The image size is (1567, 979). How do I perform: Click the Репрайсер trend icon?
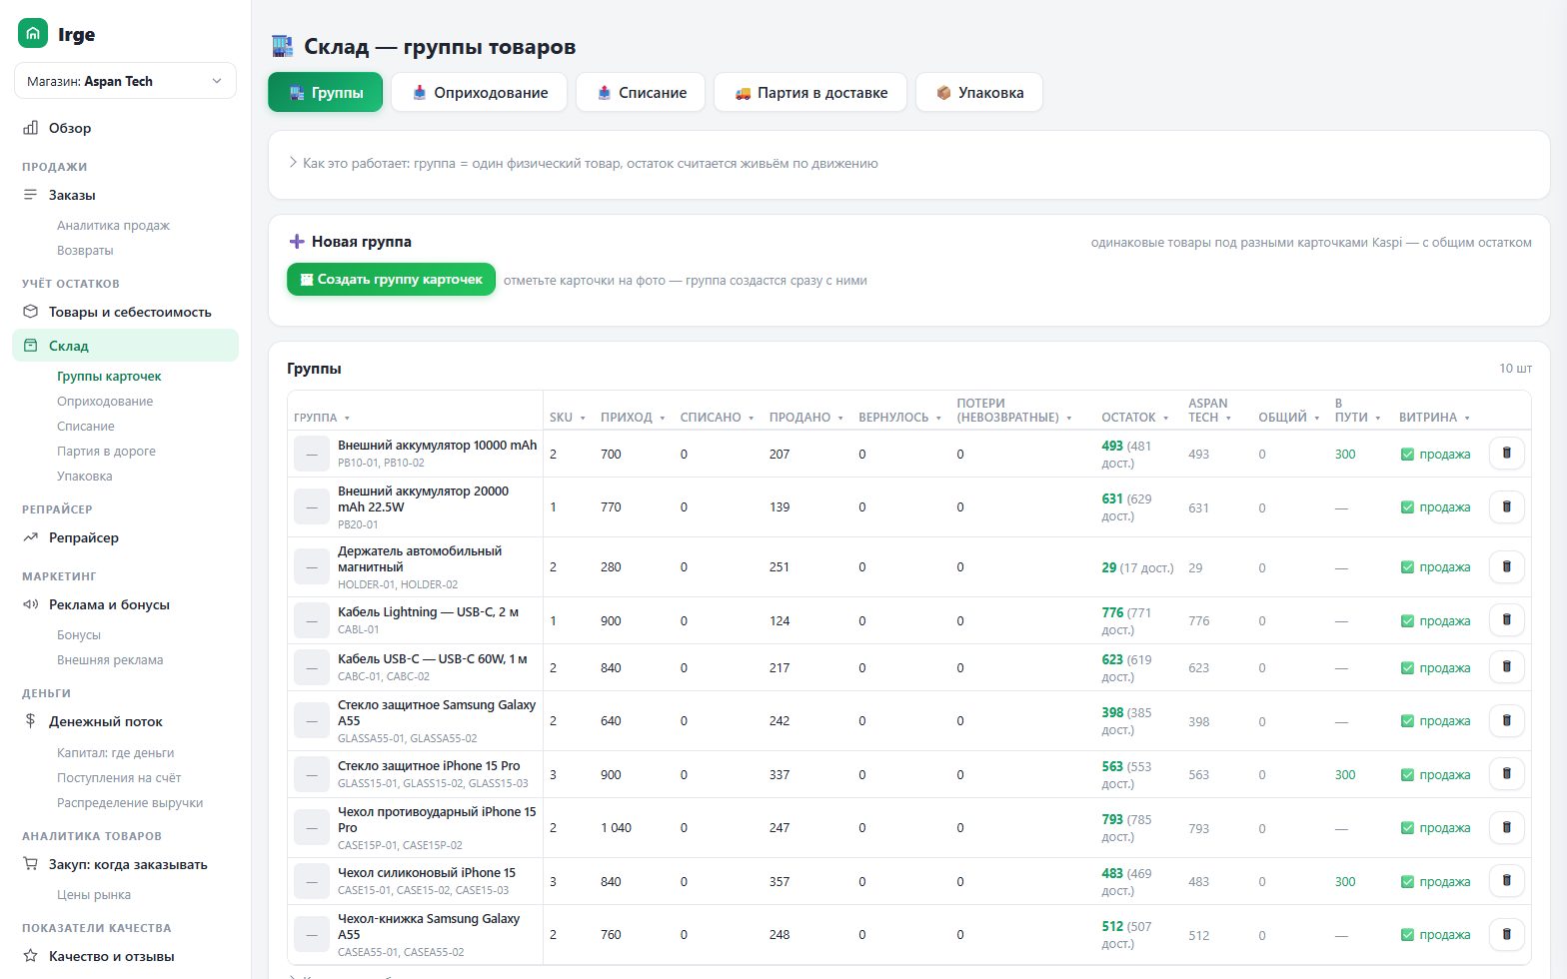click(x=31, y=537)
